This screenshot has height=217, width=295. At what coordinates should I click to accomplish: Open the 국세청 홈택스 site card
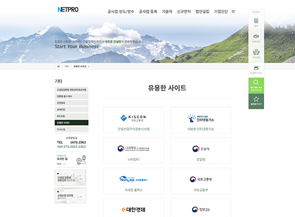point(134,181)
